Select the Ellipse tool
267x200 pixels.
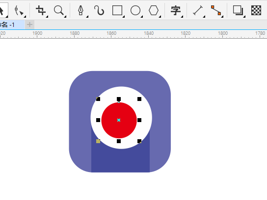[135, 11]
